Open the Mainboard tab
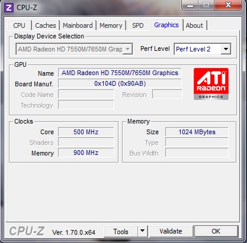 coord(78,25)
